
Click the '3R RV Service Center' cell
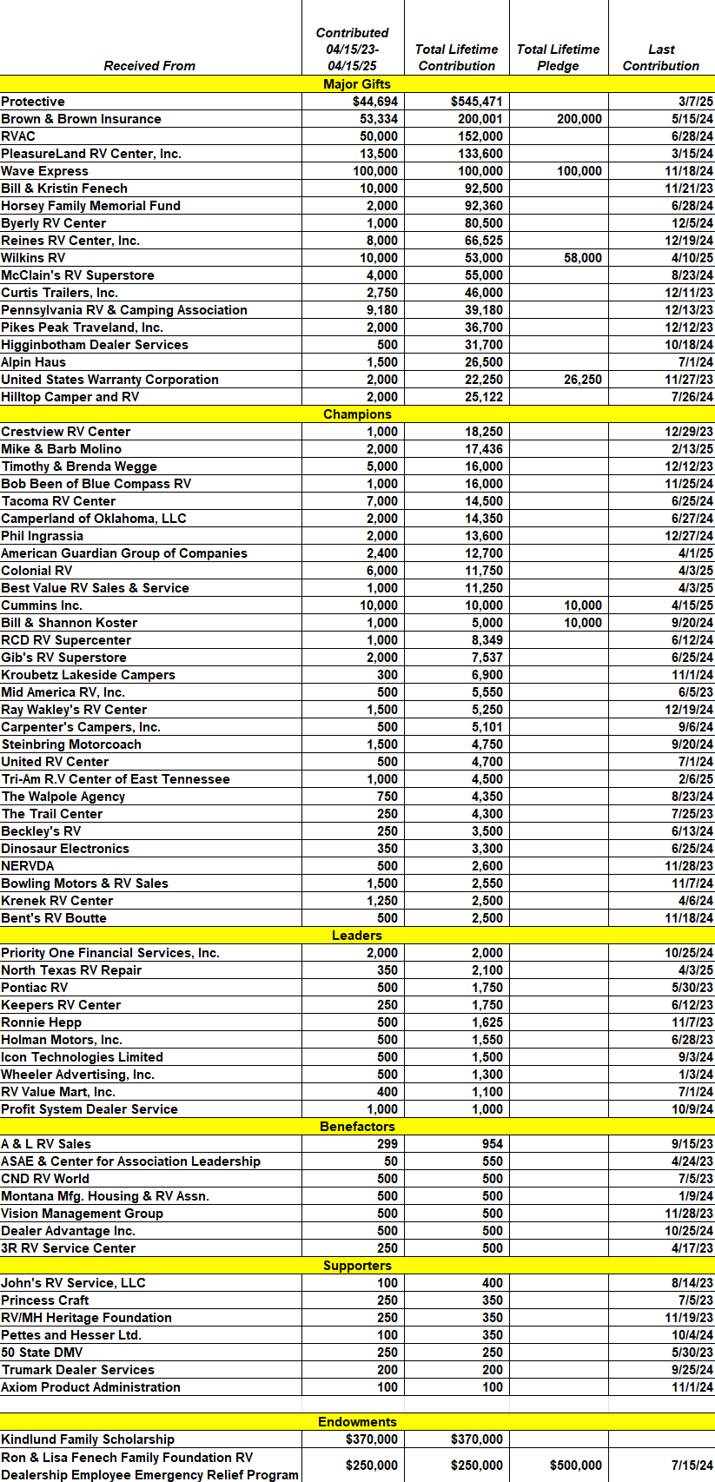(69, 1248)
